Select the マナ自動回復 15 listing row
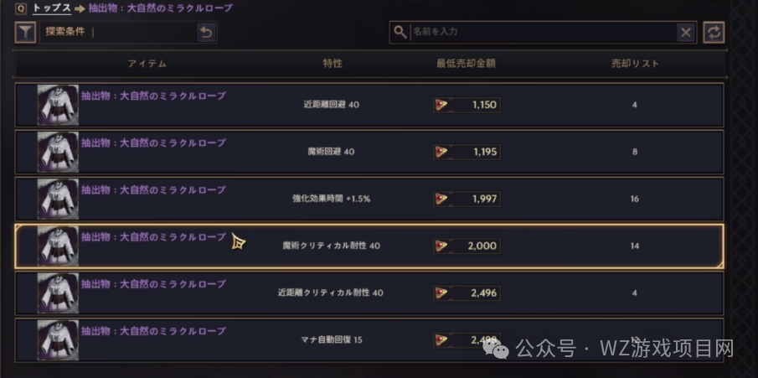The height and width of the screenshot is (378, 758). [369, 339]
